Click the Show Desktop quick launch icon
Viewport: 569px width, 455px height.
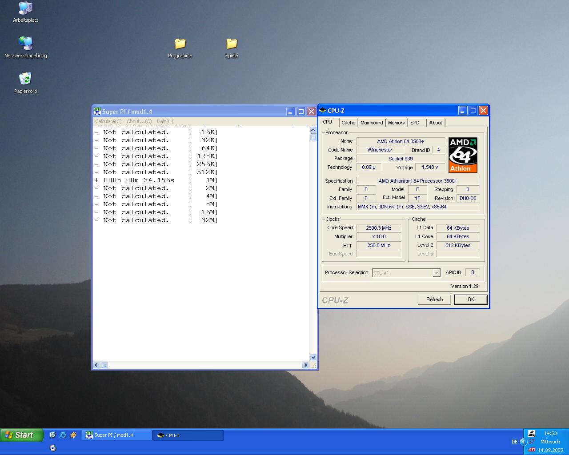(52, 435)
